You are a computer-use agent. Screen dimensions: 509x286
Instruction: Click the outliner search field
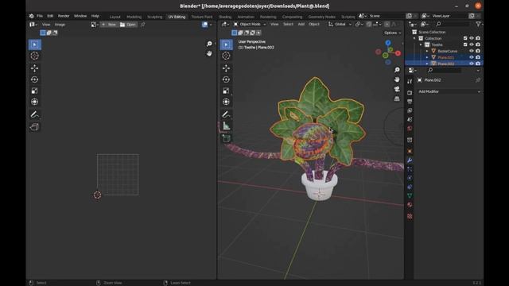point(453,24)
